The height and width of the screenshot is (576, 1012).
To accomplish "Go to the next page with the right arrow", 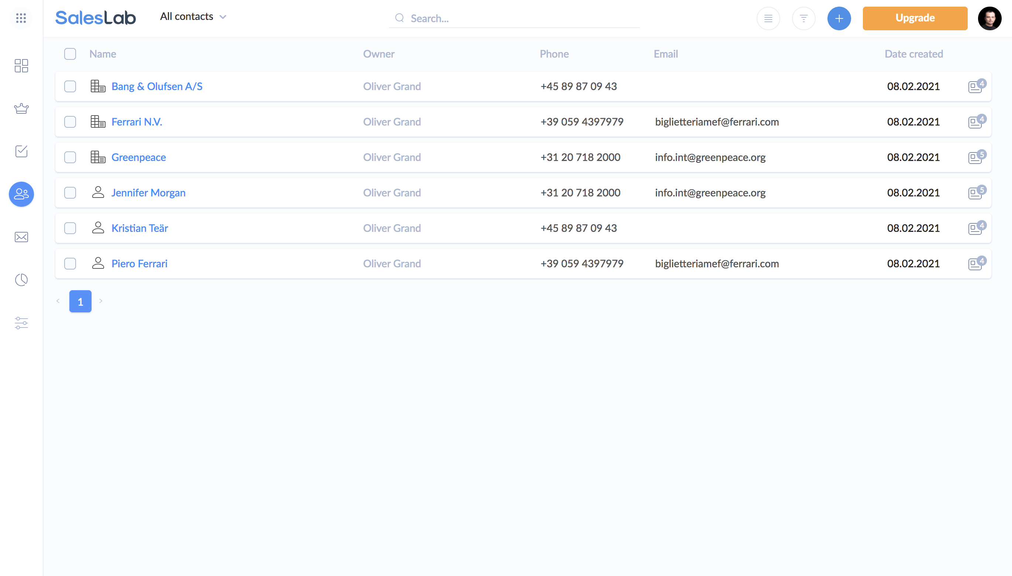I will coord(101,301).
